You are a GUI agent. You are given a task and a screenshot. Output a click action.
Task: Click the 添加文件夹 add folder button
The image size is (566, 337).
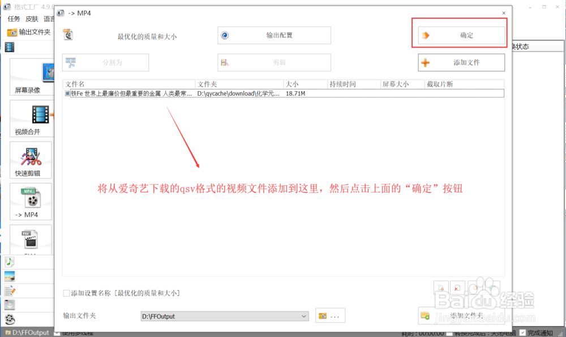[461, 315]
